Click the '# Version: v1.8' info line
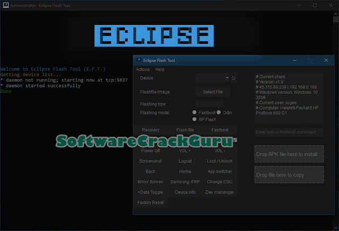 point(270,82)
